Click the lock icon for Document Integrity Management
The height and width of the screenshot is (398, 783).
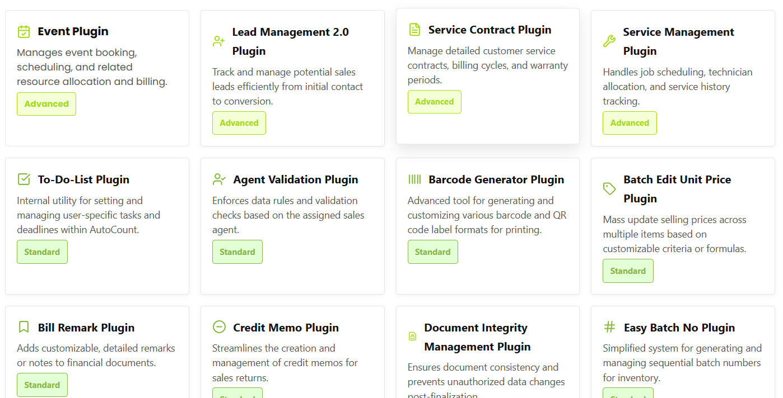coord(413,337)
